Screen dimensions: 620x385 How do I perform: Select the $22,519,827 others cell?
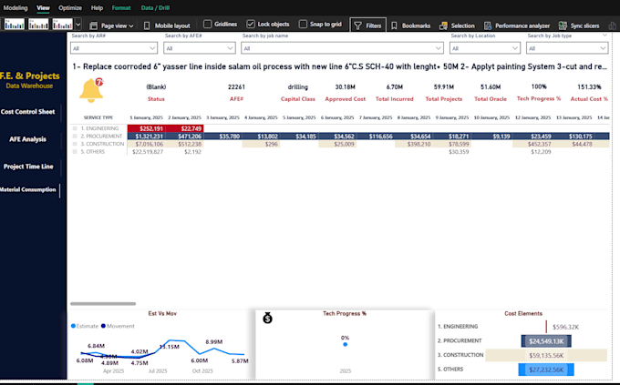tap(146, 152)
